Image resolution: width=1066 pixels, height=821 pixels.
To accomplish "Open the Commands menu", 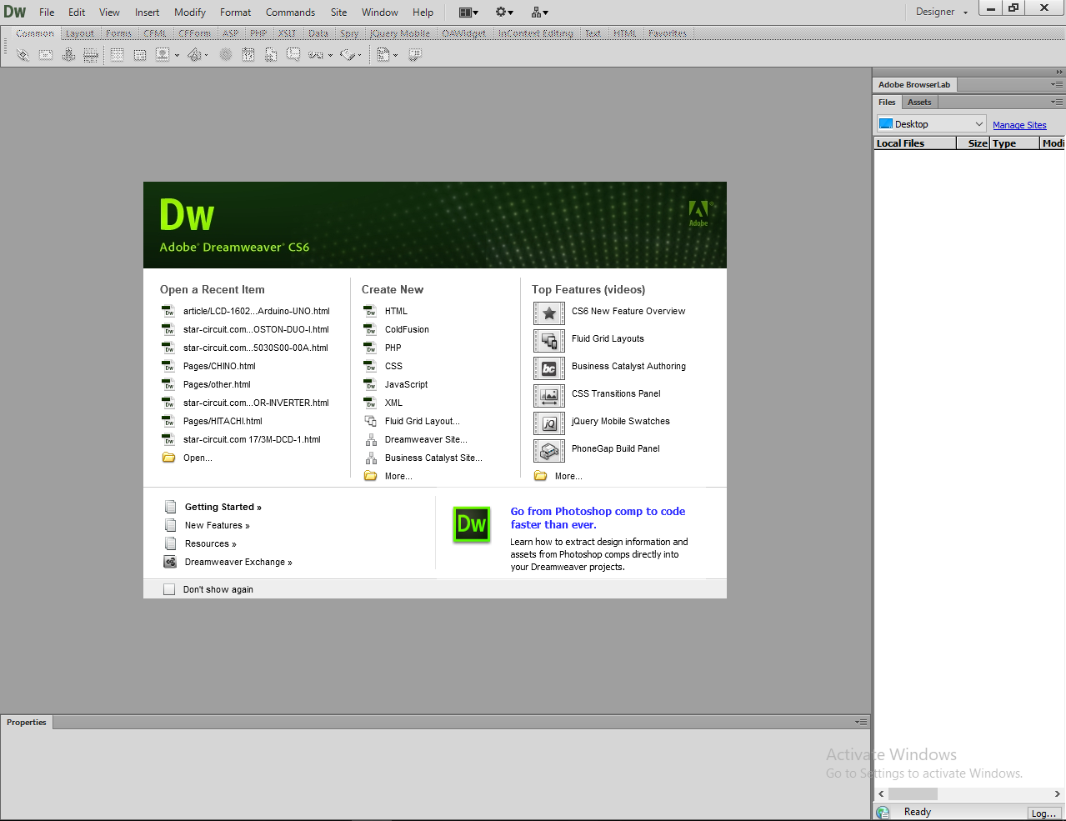I will pos(290,12).
